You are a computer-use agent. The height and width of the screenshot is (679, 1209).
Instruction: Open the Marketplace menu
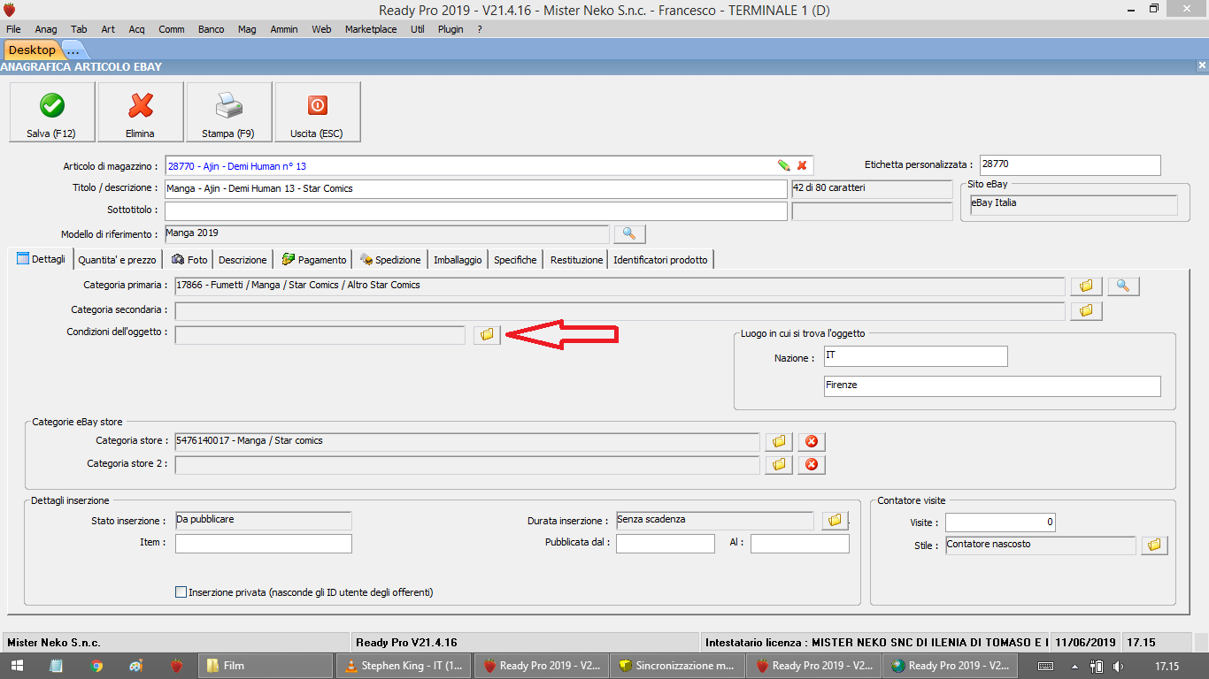(371, 29)
